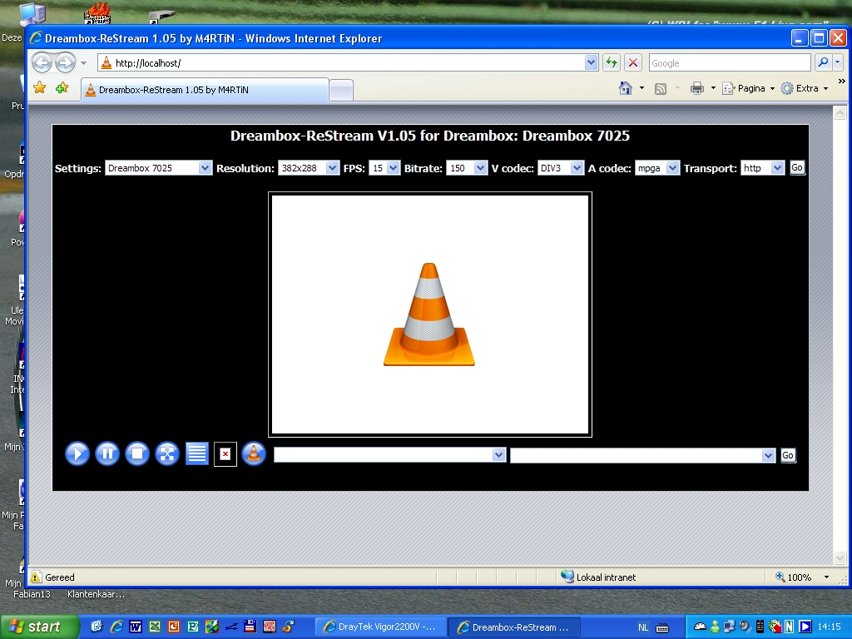Image resolution: width=852 pixels, height=639 pixels.
Task: Open the A codec dropdown
Action: coord(657,168)
